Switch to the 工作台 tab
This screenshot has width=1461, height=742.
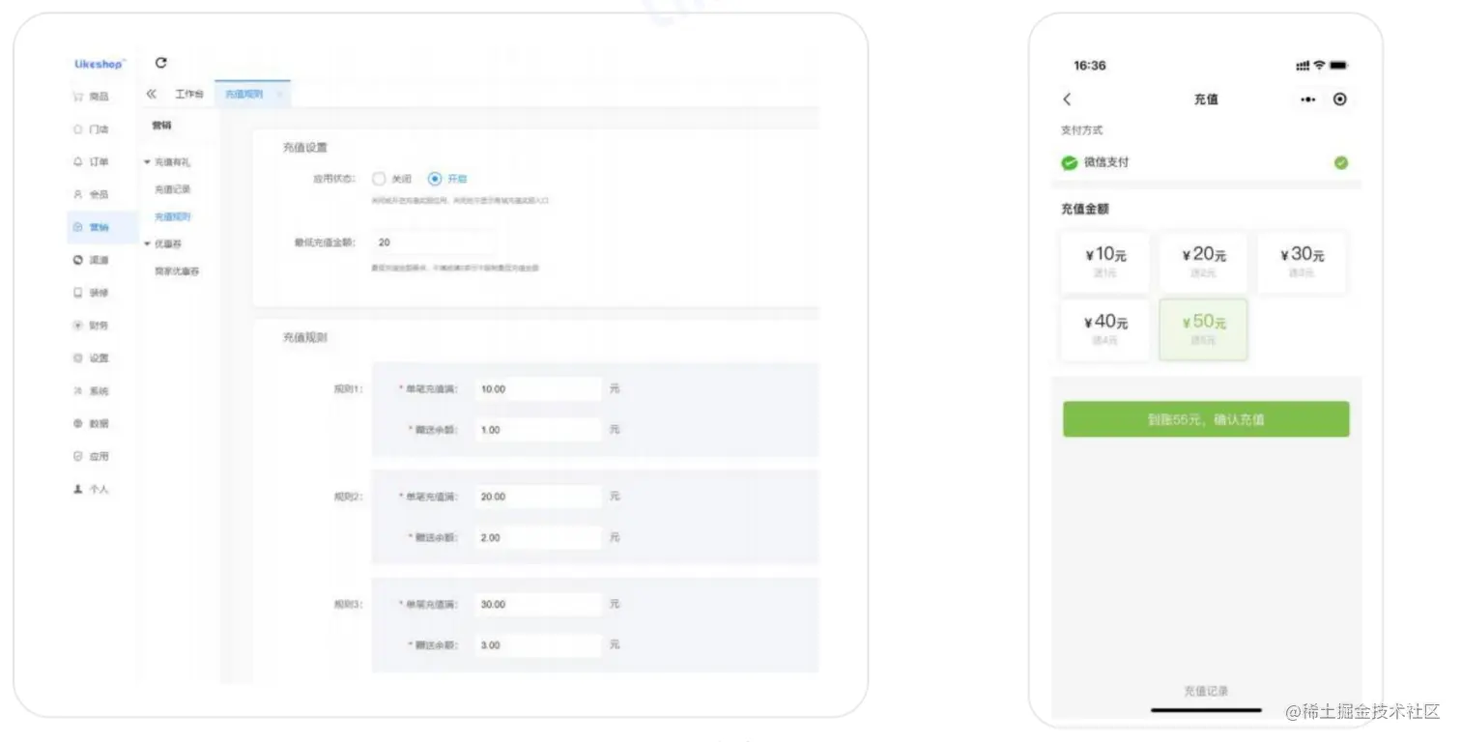[x=189, y=94]
